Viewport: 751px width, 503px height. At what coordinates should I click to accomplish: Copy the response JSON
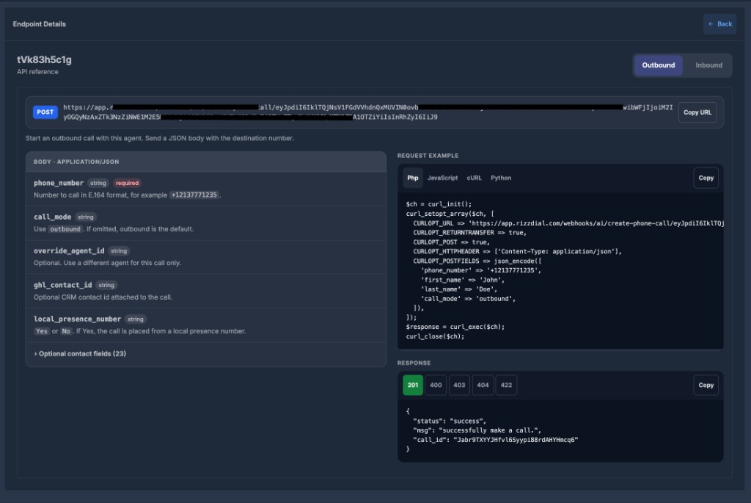click(706, 385)
